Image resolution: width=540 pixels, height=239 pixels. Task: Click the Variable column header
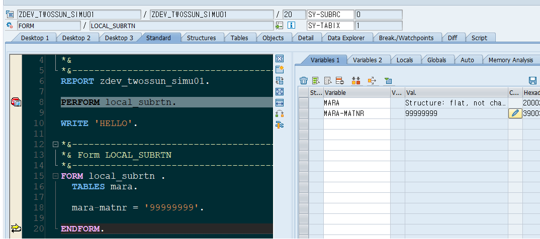coord(357,92)
